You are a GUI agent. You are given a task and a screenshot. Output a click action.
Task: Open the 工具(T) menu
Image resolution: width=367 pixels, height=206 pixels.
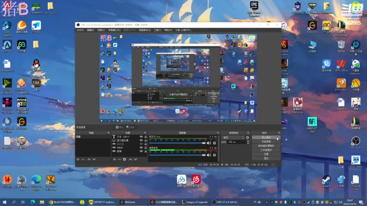tap(157, 30)
